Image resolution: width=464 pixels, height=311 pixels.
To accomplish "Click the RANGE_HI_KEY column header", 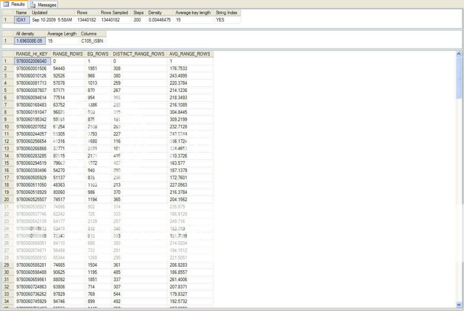I will click(32, 54).
